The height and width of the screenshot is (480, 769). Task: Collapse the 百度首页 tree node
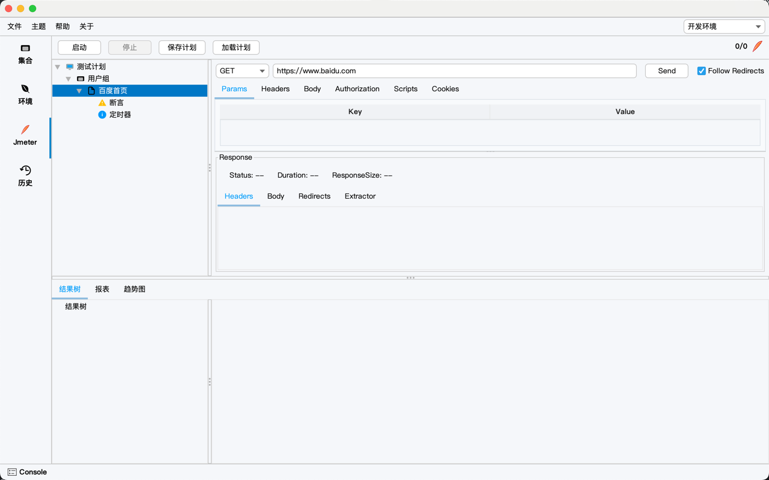click(x=79, y=91)
